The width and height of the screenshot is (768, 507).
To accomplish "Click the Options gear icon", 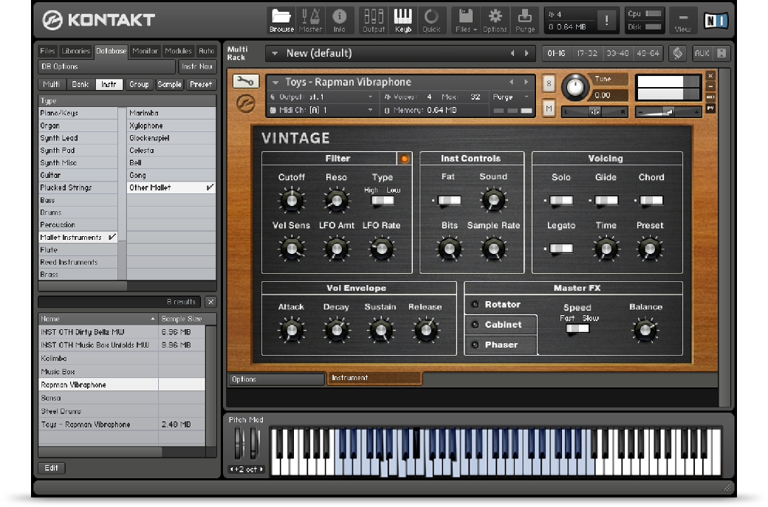I will (x=495, y=20).
